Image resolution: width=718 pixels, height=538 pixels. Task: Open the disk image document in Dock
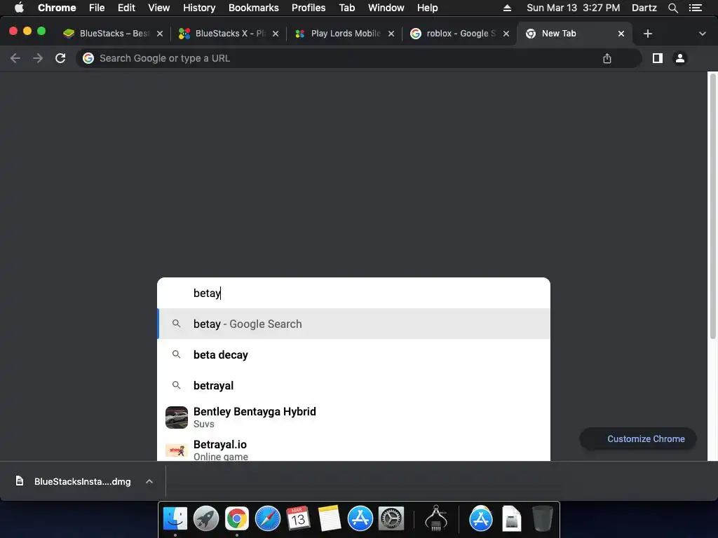point(511,519)
